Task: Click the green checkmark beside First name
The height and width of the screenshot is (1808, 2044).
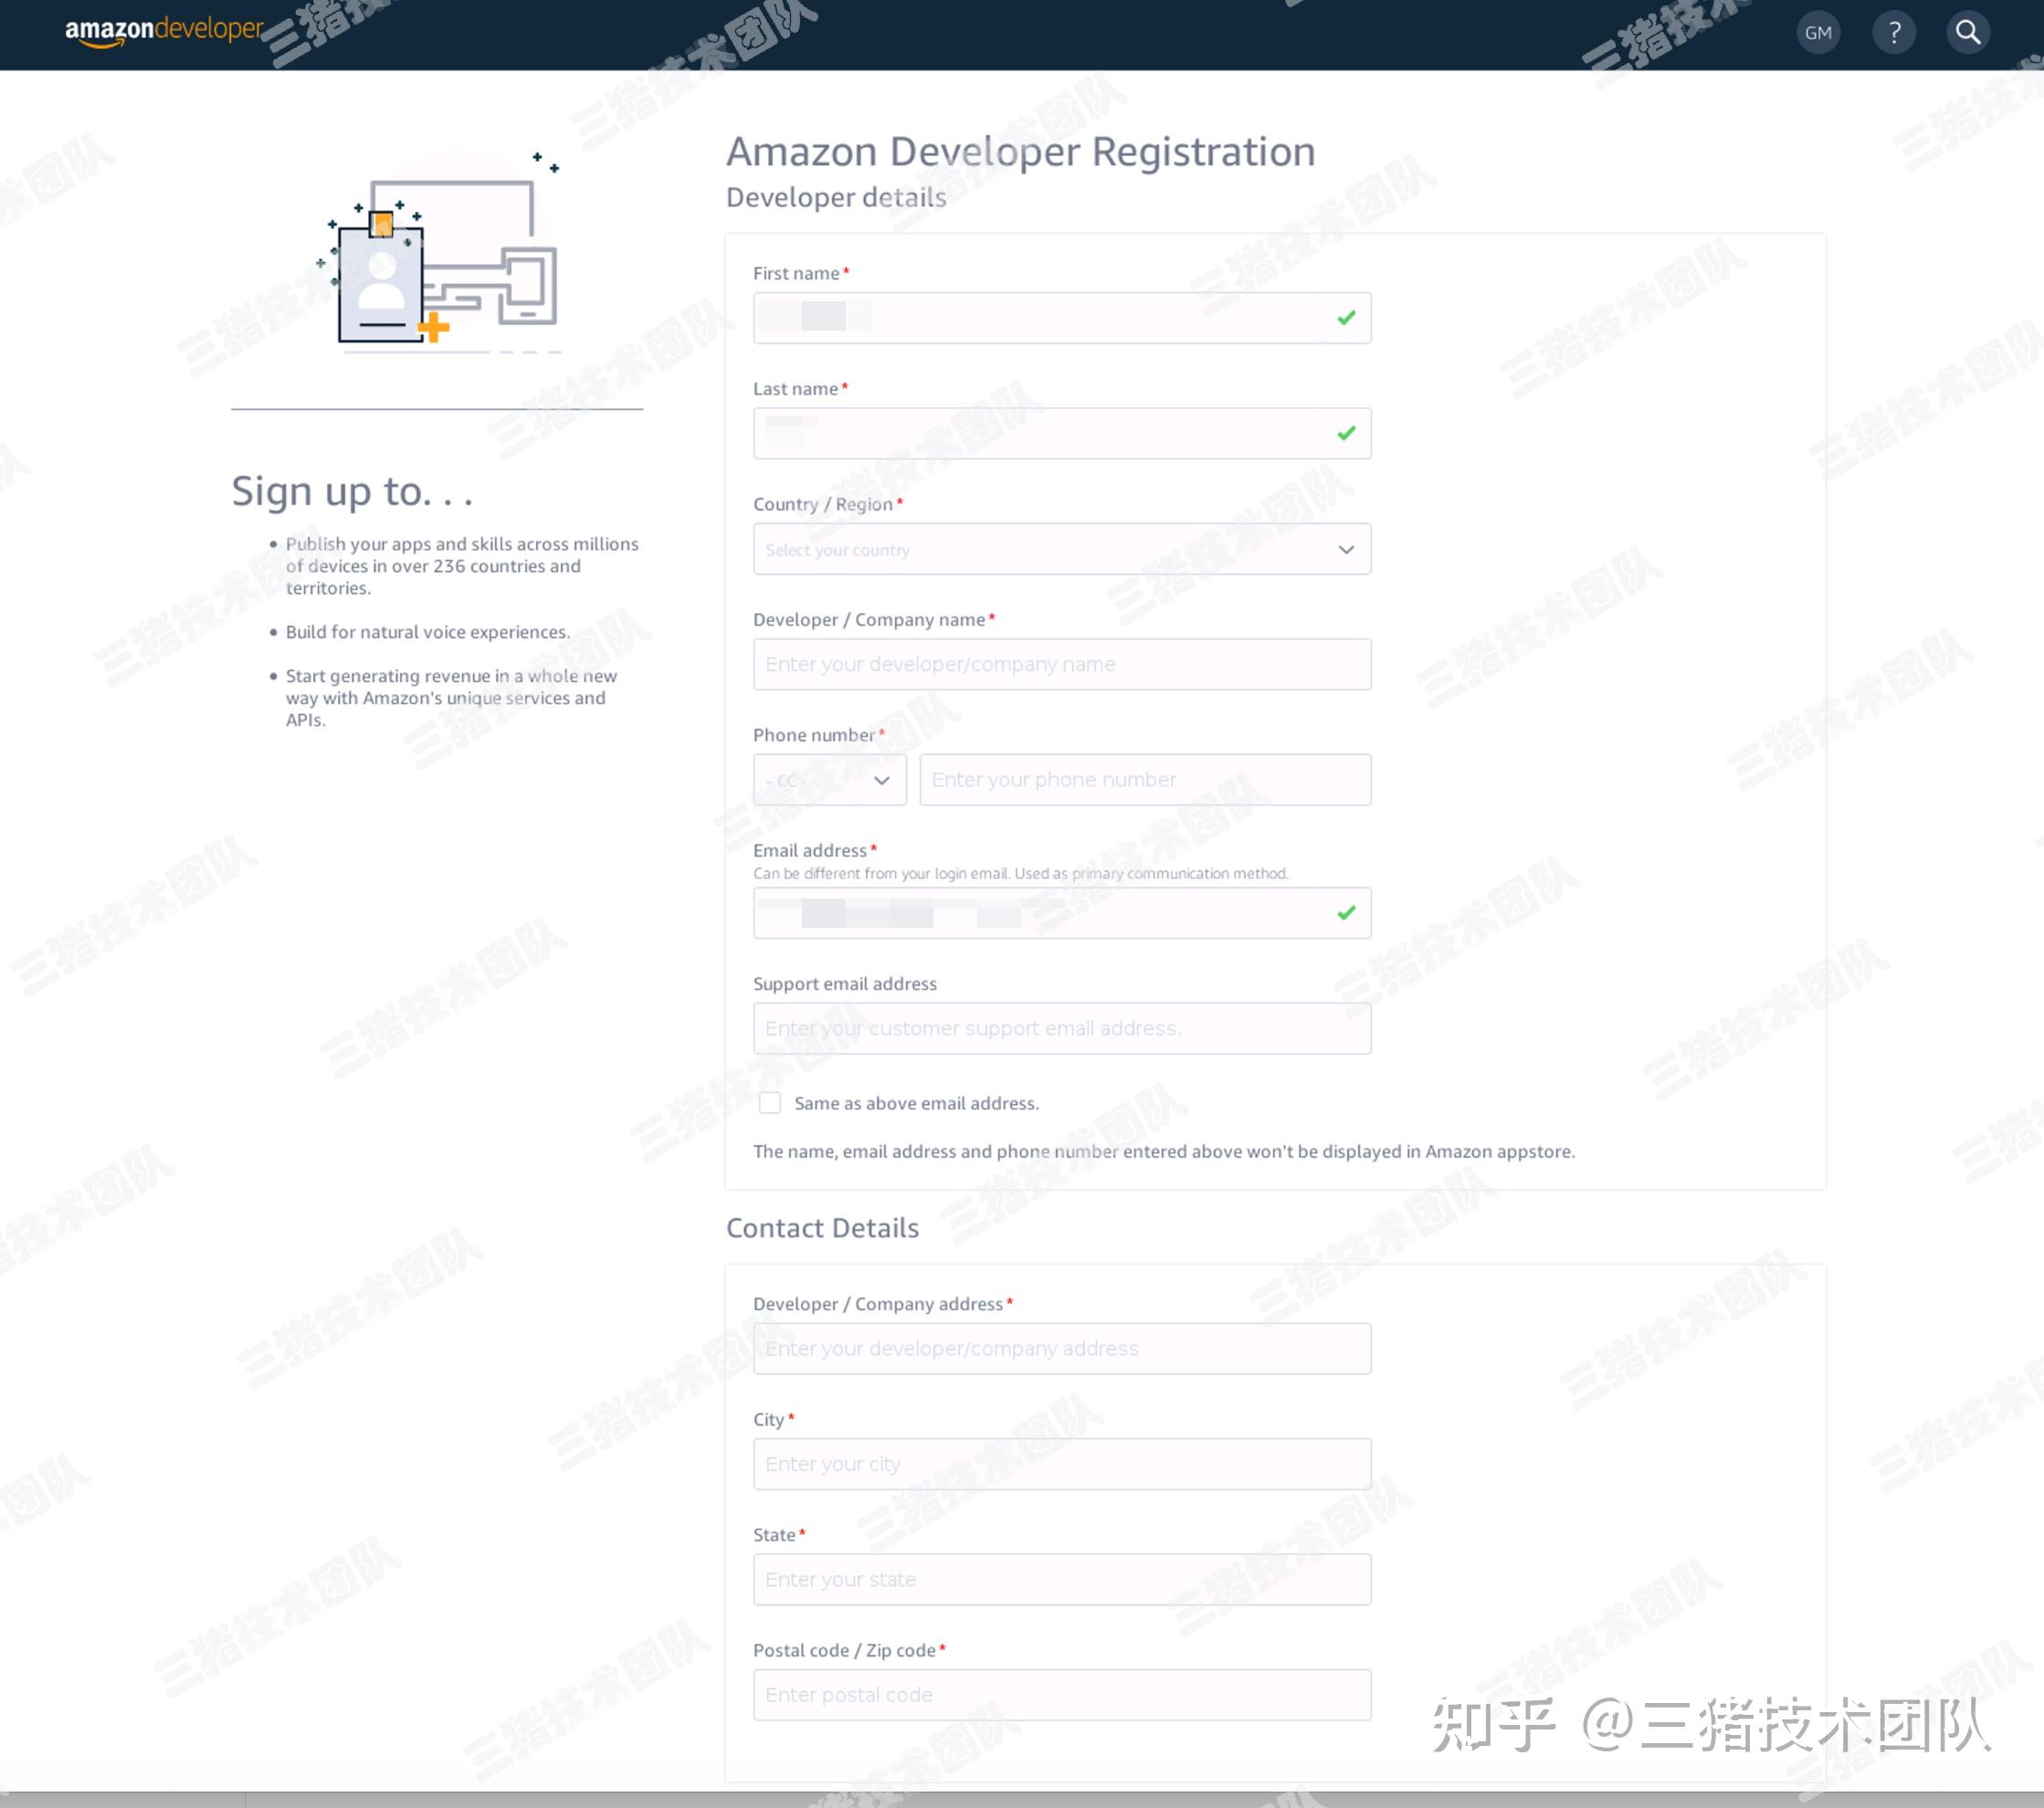Action: (1345, 317)
